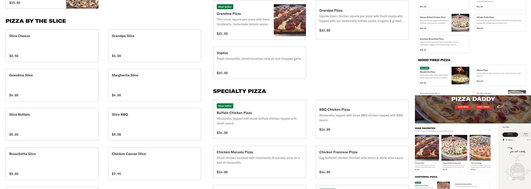Open the Slice Buffalo item card
The image size is (531, 189).
[x=52, y=124]
